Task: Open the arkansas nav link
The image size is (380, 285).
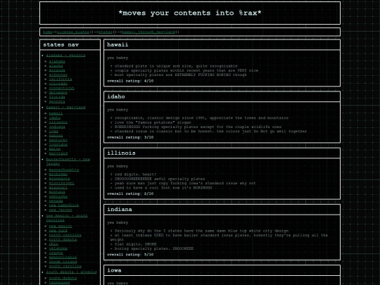Action: (x=58, y=75)
